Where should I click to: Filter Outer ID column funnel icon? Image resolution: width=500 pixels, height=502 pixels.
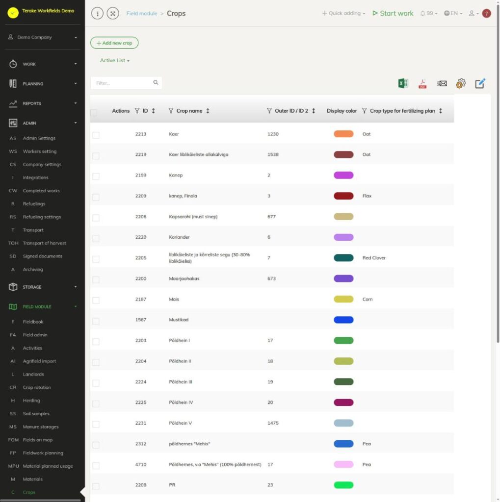(x=269, y=111)
